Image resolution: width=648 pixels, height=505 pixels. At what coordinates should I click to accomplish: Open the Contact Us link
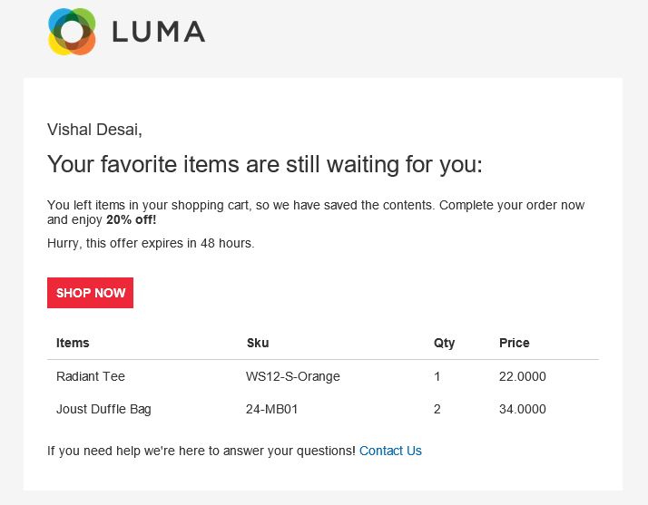click(390, 451)
